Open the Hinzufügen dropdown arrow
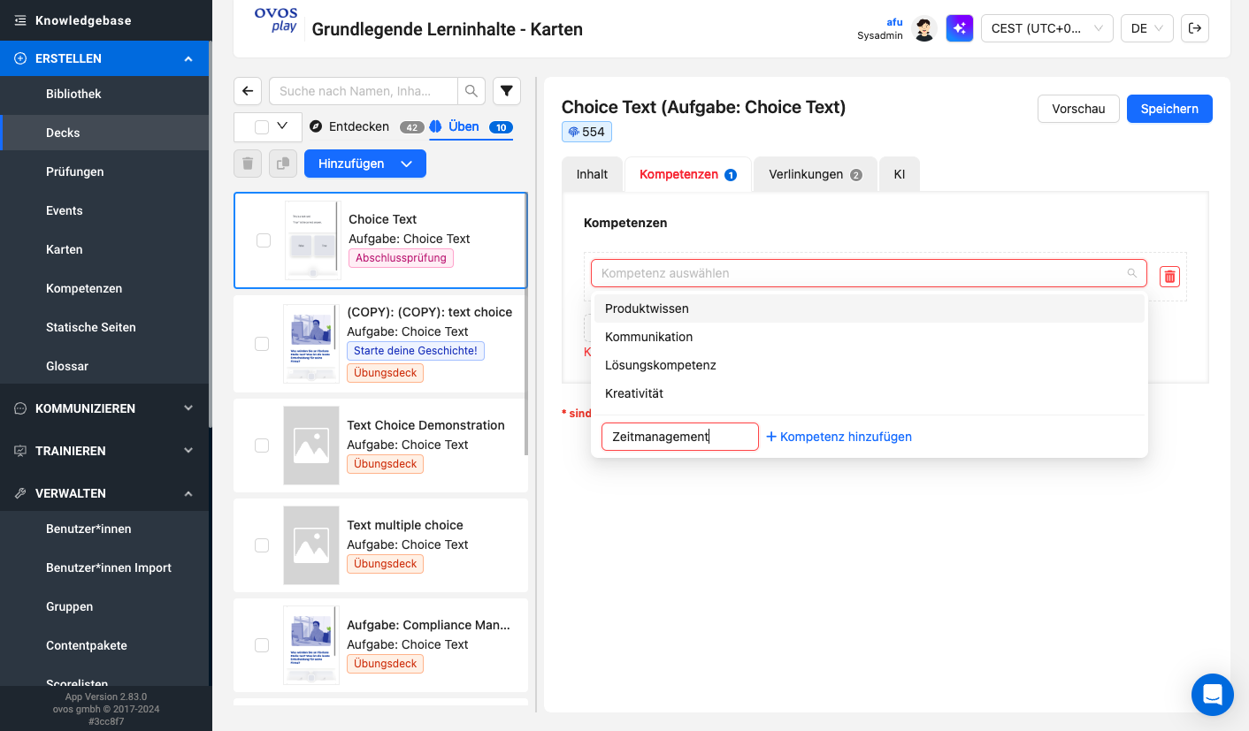 tap(407, 164)
